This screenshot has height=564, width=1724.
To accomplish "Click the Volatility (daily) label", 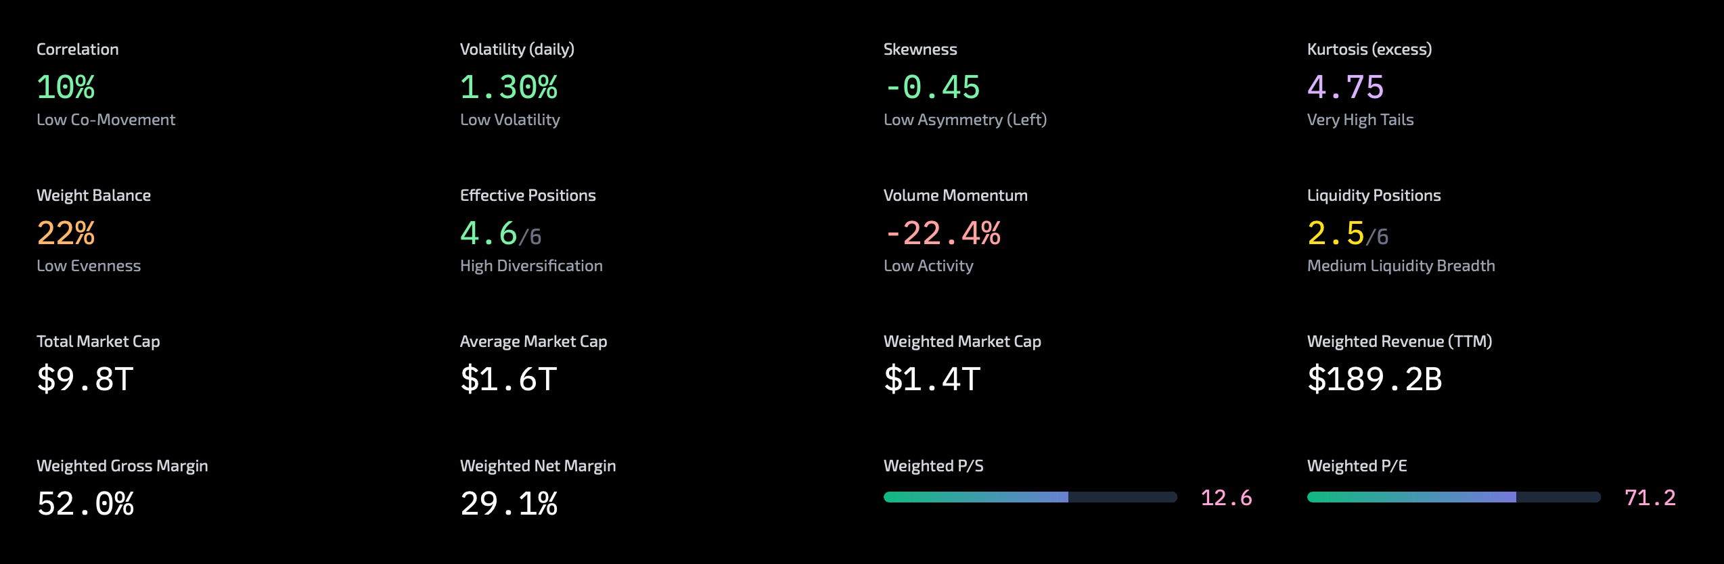I will click(x=517, y=49).
